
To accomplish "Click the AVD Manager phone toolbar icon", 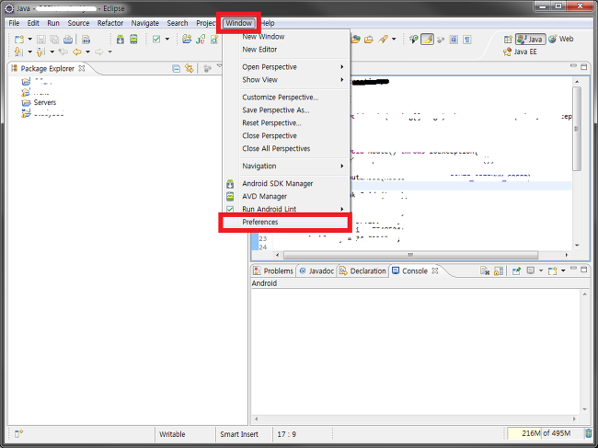I will [133, 40].
